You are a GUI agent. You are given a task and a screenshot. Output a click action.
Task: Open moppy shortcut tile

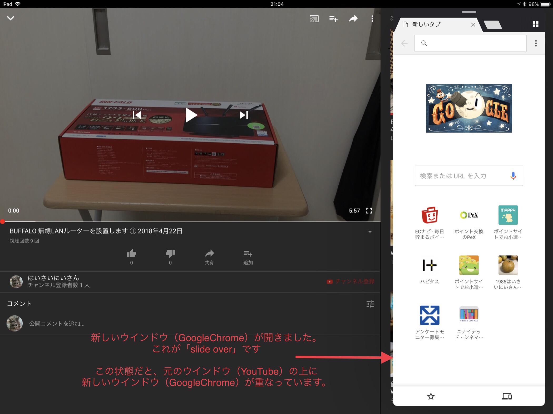pos(508,223)
